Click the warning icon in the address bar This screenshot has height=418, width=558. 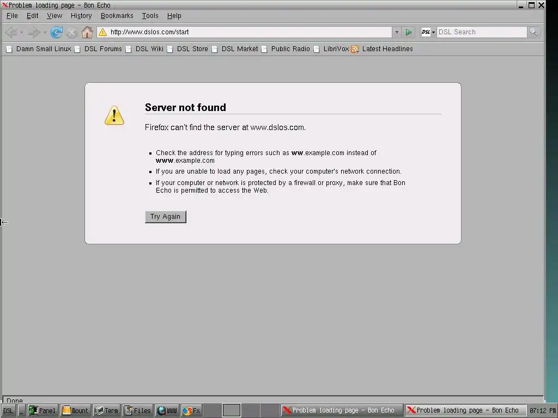point(102,32)
